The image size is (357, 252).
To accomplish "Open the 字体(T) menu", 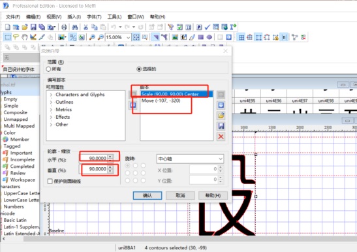I will tap(94, 16).
